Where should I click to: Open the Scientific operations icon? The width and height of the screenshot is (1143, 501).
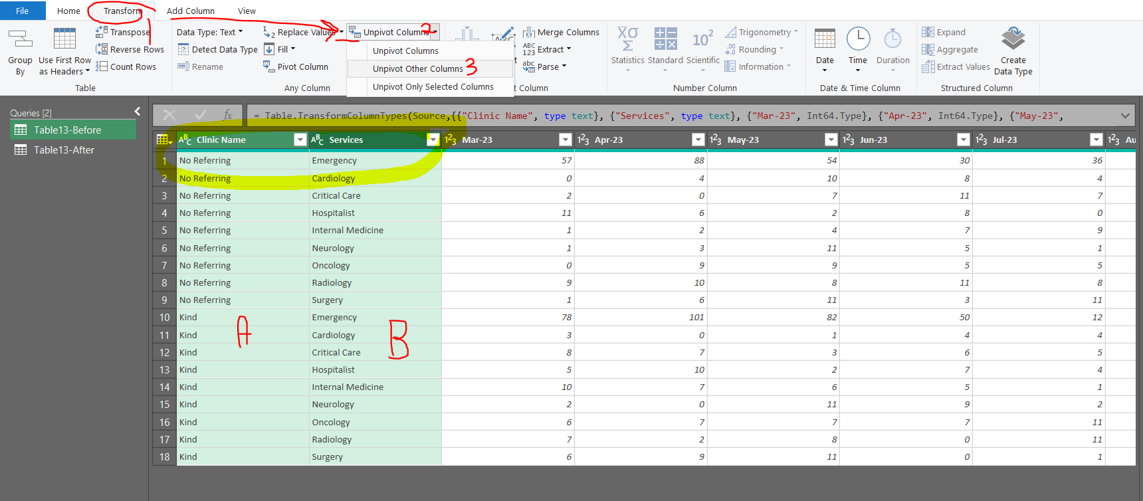coord(702,39)
